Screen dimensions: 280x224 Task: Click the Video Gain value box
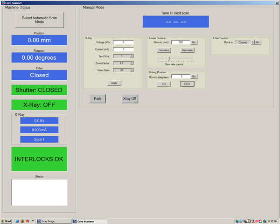click(x=122, y=70)
